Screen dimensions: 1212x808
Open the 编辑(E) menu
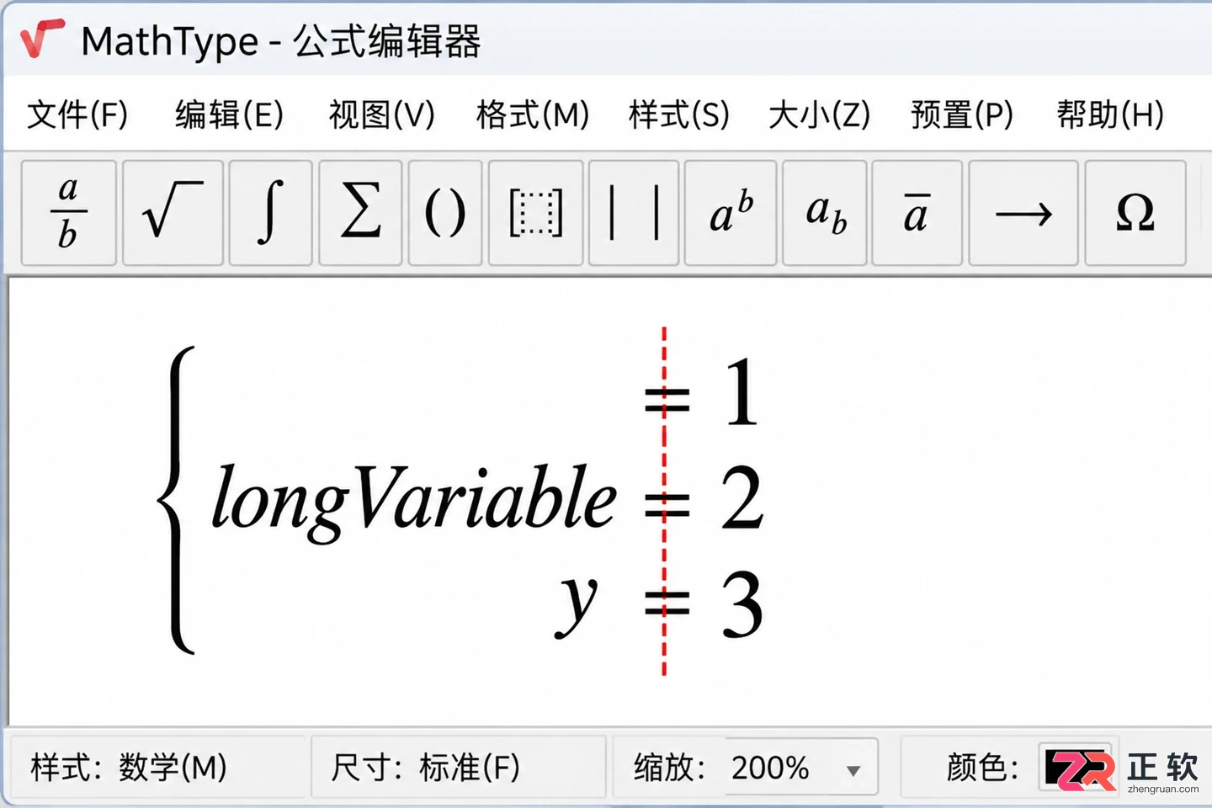[229, 114]
